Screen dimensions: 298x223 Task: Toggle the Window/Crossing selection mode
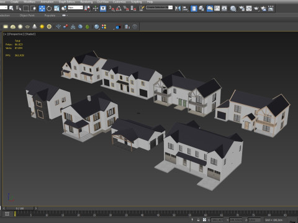click(33, 8)
